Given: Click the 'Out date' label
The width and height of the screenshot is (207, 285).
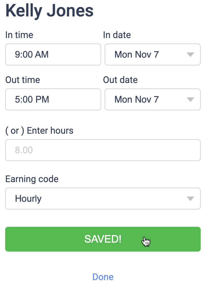Looking at the screenshot, I should [x=120, y=80].
